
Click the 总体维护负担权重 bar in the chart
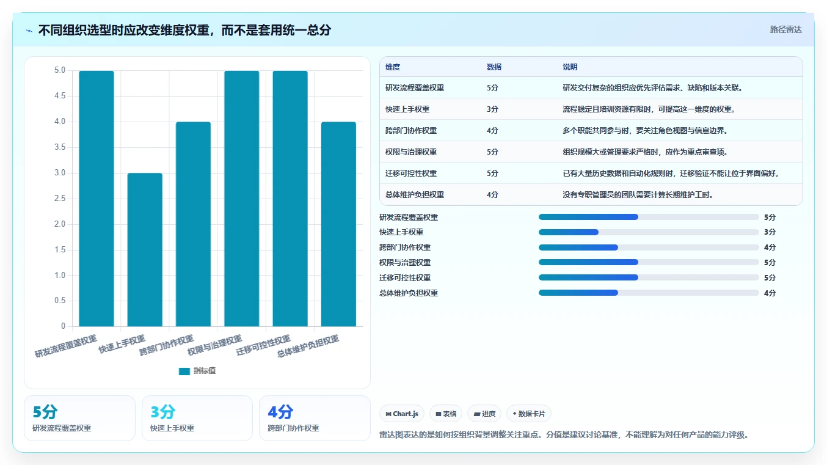(338, 224)
